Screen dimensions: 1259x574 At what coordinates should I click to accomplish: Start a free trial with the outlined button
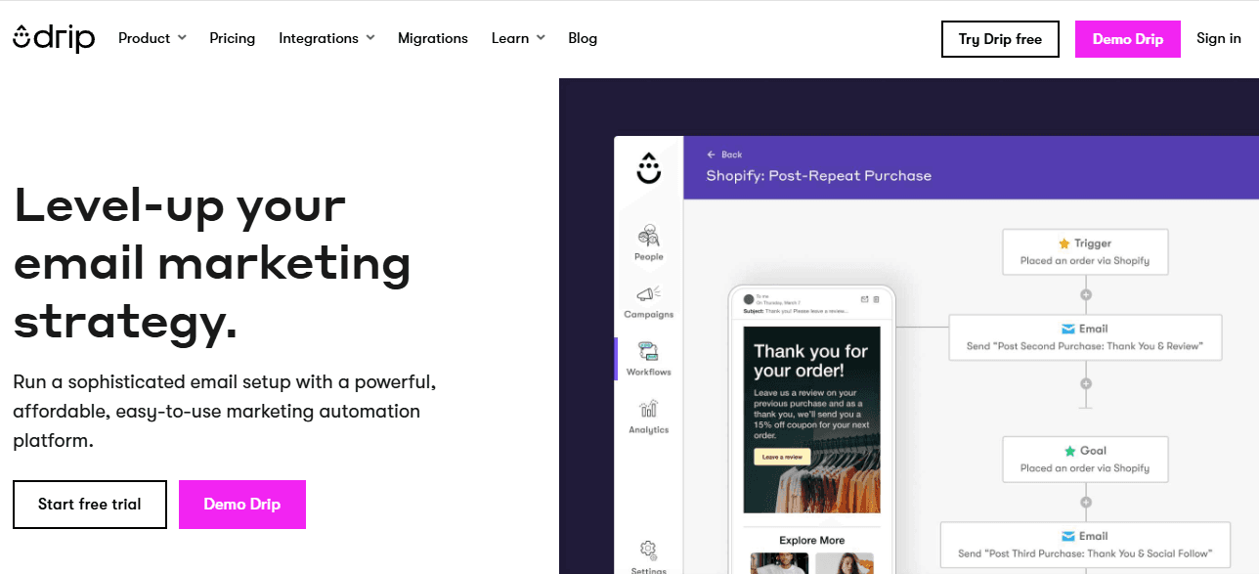[x=89, y=504]
